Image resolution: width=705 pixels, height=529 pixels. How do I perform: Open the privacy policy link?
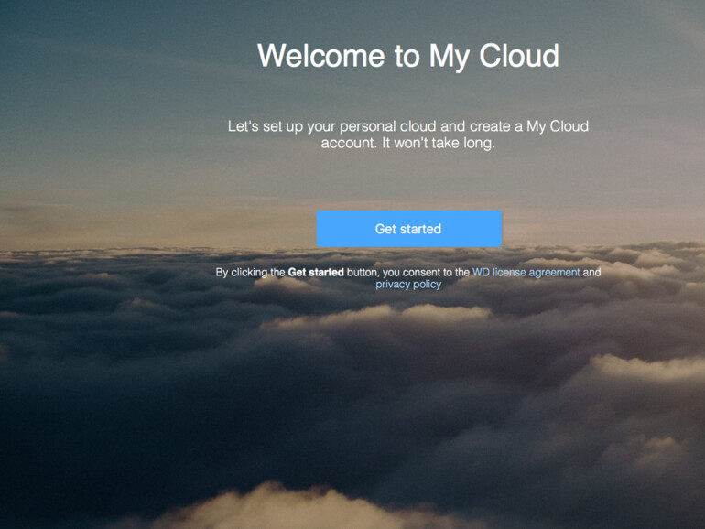tap(408, 285)
